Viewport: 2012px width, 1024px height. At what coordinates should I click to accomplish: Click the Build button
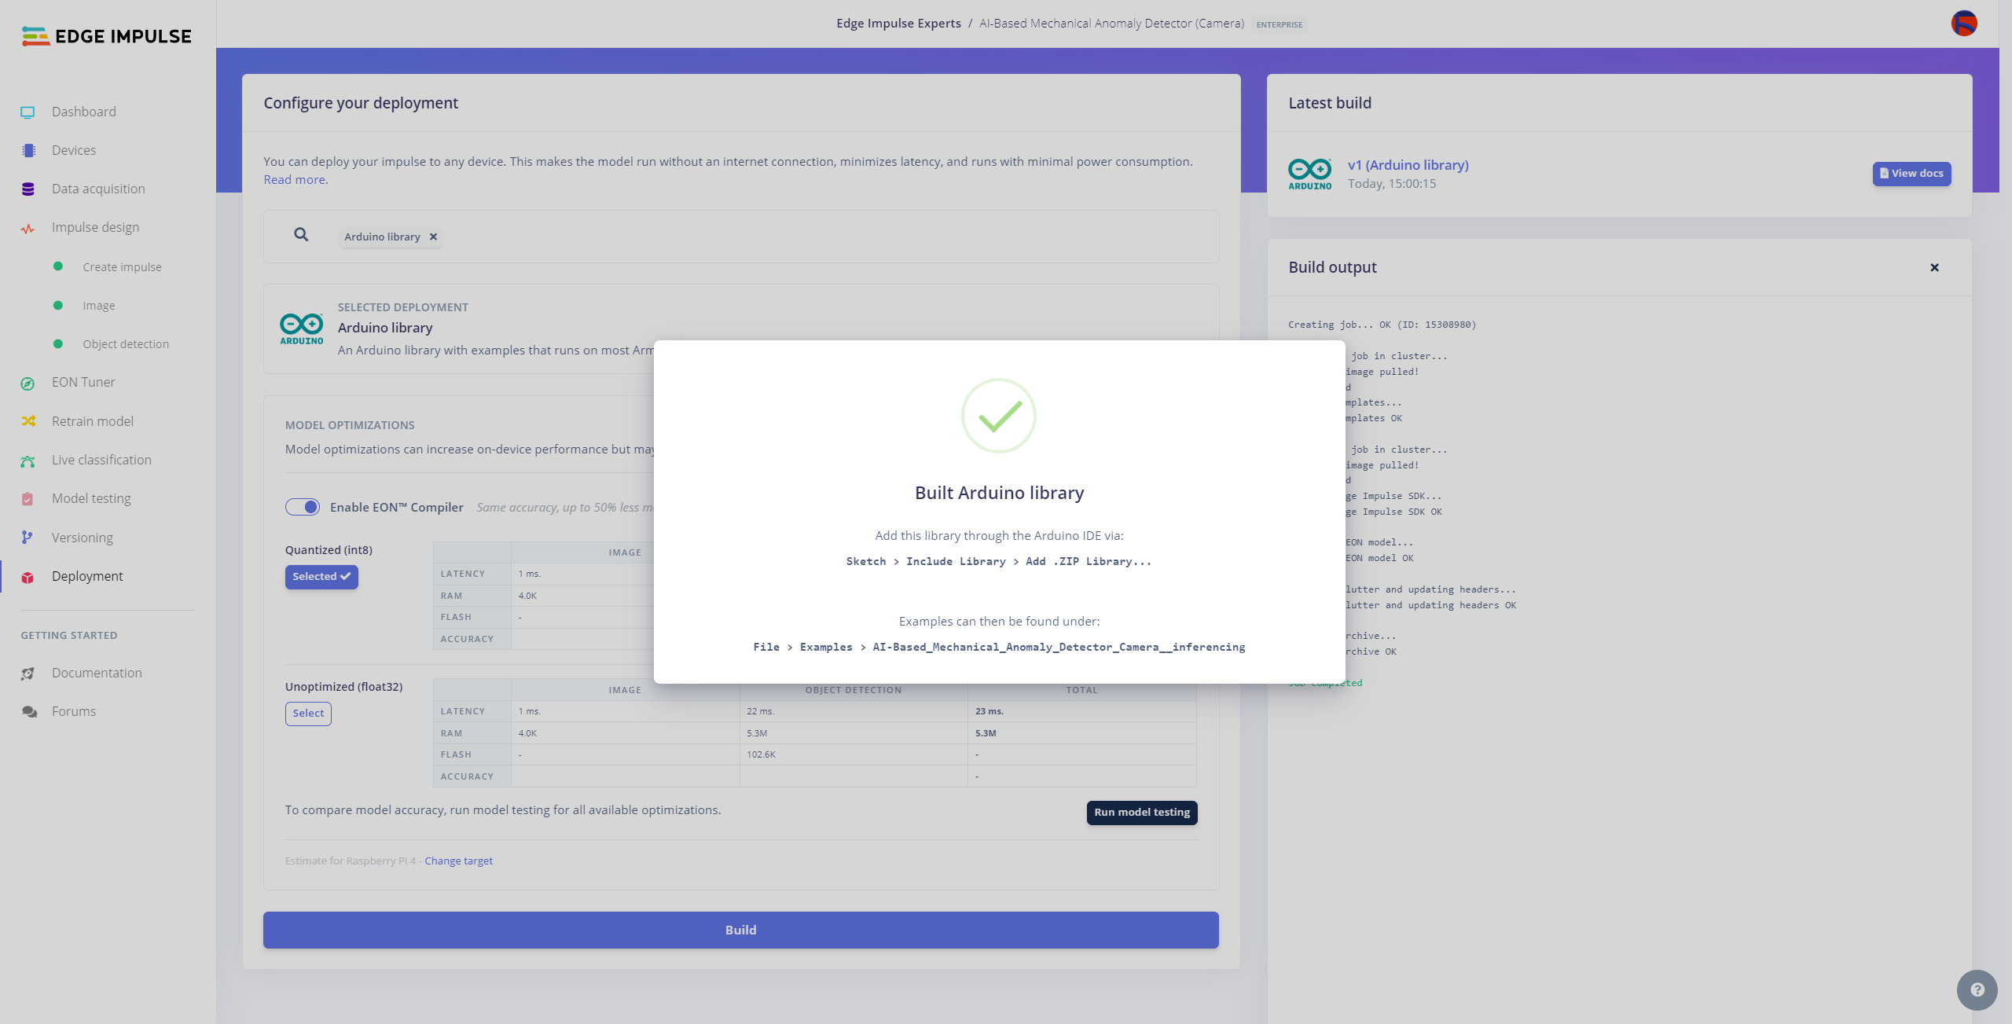point(740,930)
